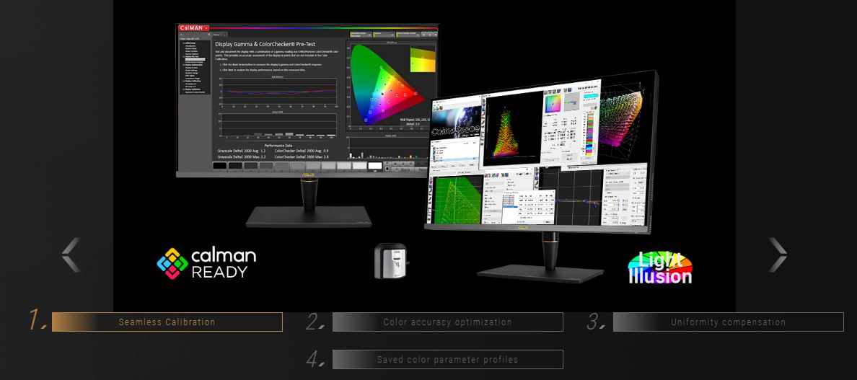The image size is (857, 380).
Task: Switch to Uniformity compensation tab
Action: [x=728, y=322]
